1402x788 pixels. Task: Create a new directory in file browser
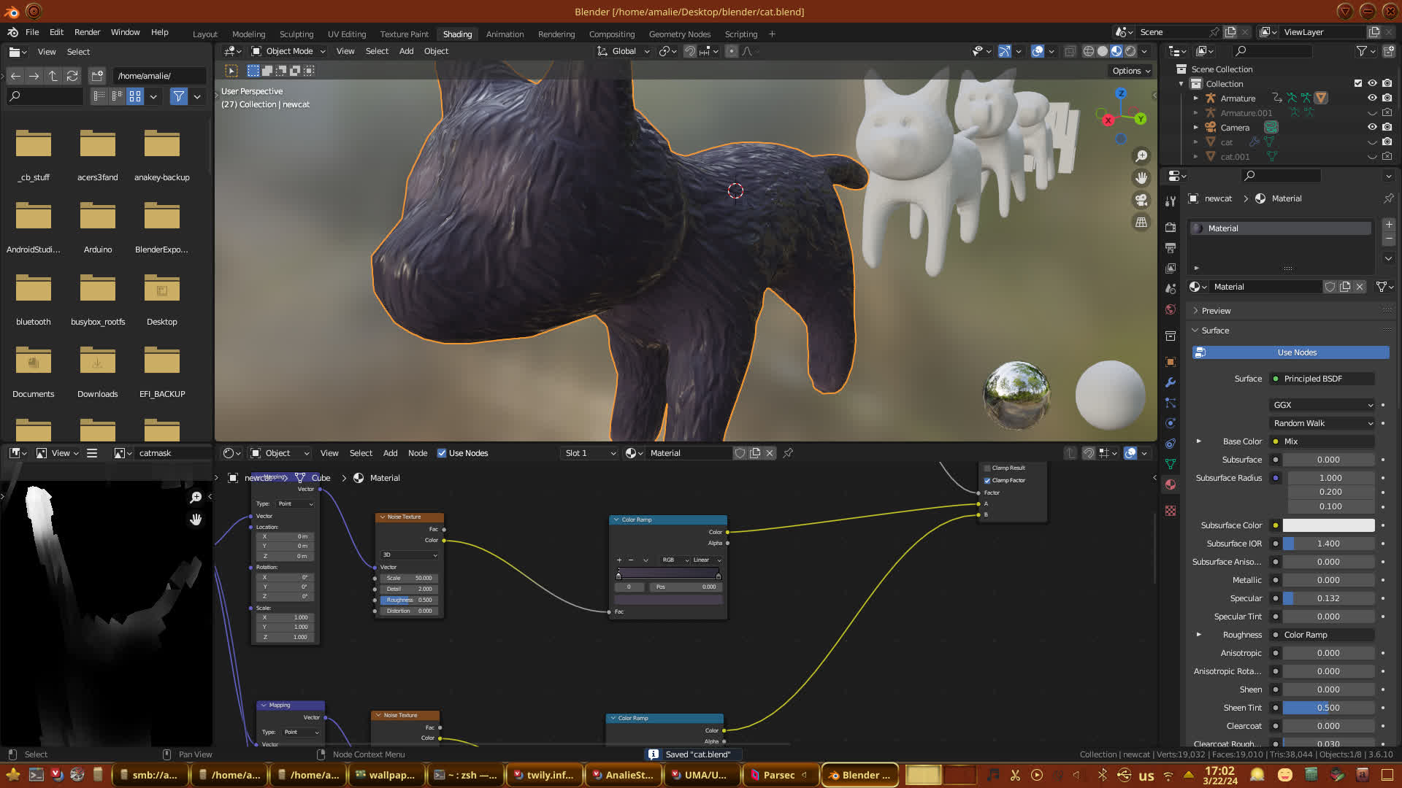click(x=97, y=76)
